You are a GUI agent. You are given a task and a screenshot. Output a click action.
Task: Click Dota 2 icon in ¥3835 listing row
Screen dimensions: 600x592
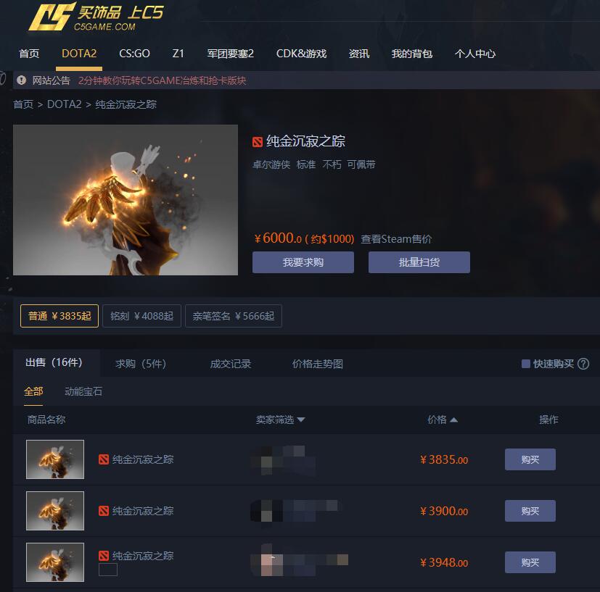coord(104,459)
